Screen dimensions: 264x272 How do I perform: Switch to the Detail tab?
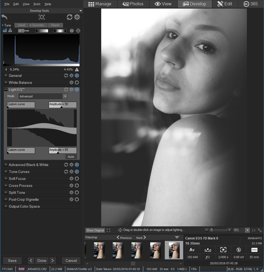click(21, 25)
